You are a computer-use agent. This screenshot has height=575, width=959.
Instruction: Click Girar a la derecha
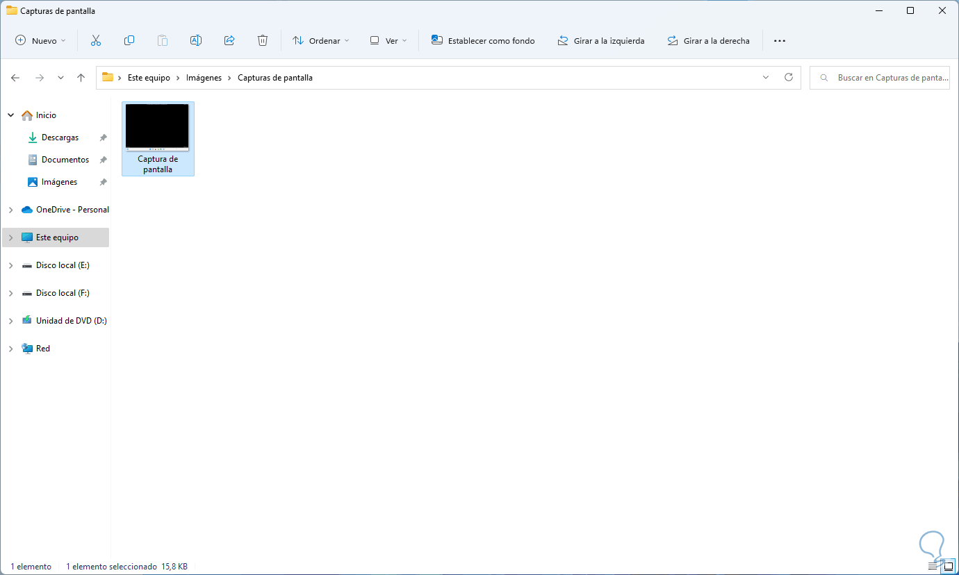click(708, 41)
